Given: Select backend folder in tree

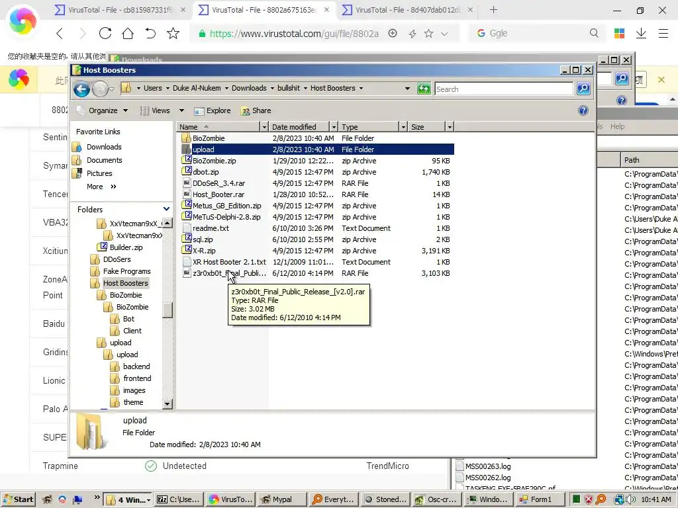Looking at the screenshot, I should (136, 366).
